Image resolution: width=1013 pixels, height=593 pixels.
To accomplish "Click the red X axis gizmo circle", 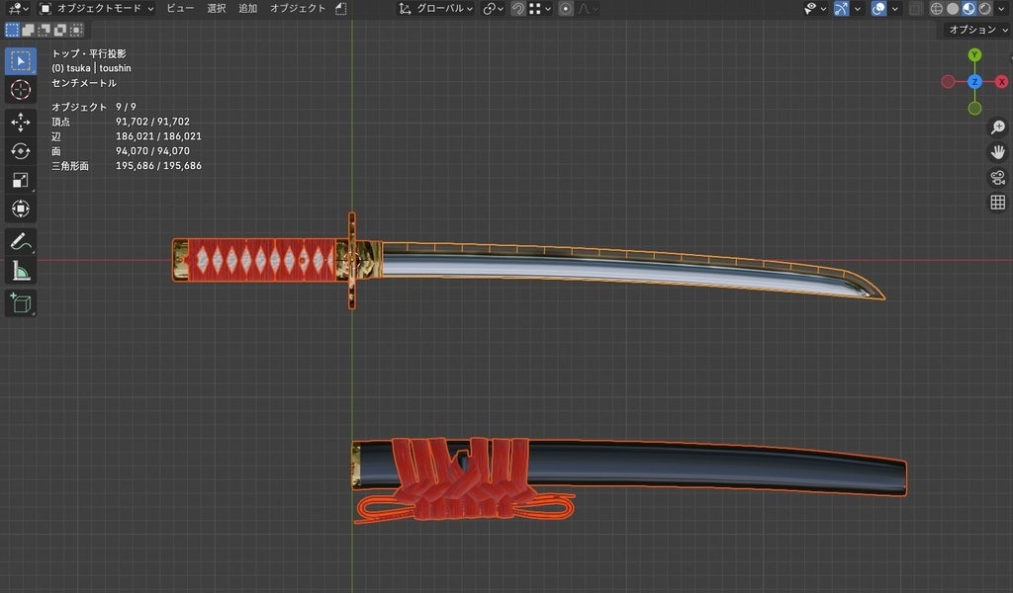I will point(1001,82).
